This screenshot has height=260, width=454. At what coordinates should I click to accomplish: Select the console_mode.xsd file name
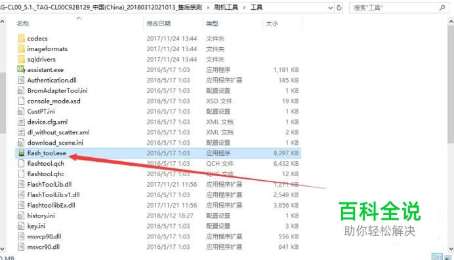54,101
